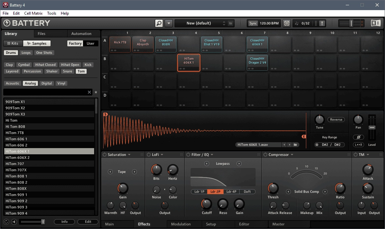Toggle the Reverse button
This screenshot has width=385, height=229.
click(x=336, y=119)
